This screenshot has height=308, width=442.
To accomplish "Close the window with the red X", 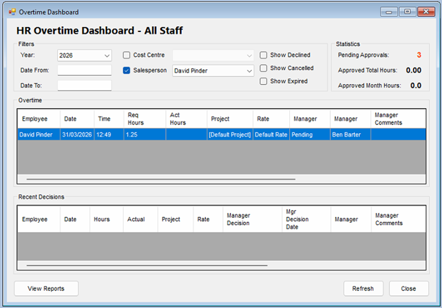I will tap(426, 11).
